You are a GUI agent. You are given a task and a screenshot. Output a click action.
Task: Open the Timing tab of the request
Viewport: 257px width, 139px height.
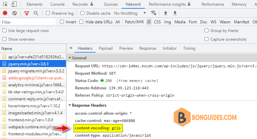pyautogui.click(x=189, y=48)
